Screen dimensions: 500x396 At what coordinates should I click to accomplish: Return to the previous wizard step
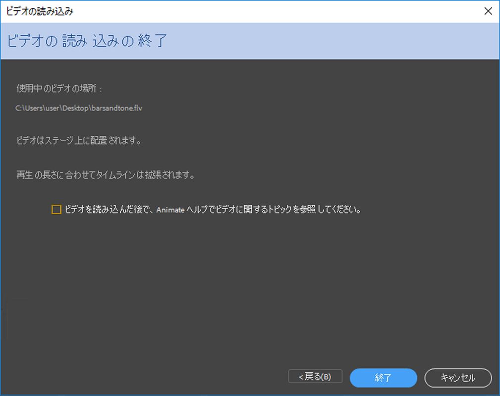315,376
